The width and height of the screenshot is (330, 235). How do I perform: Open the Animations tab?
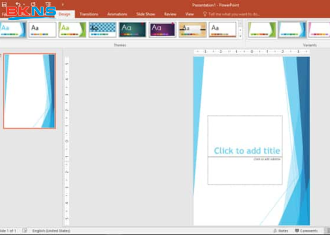[x=117, y=14]
